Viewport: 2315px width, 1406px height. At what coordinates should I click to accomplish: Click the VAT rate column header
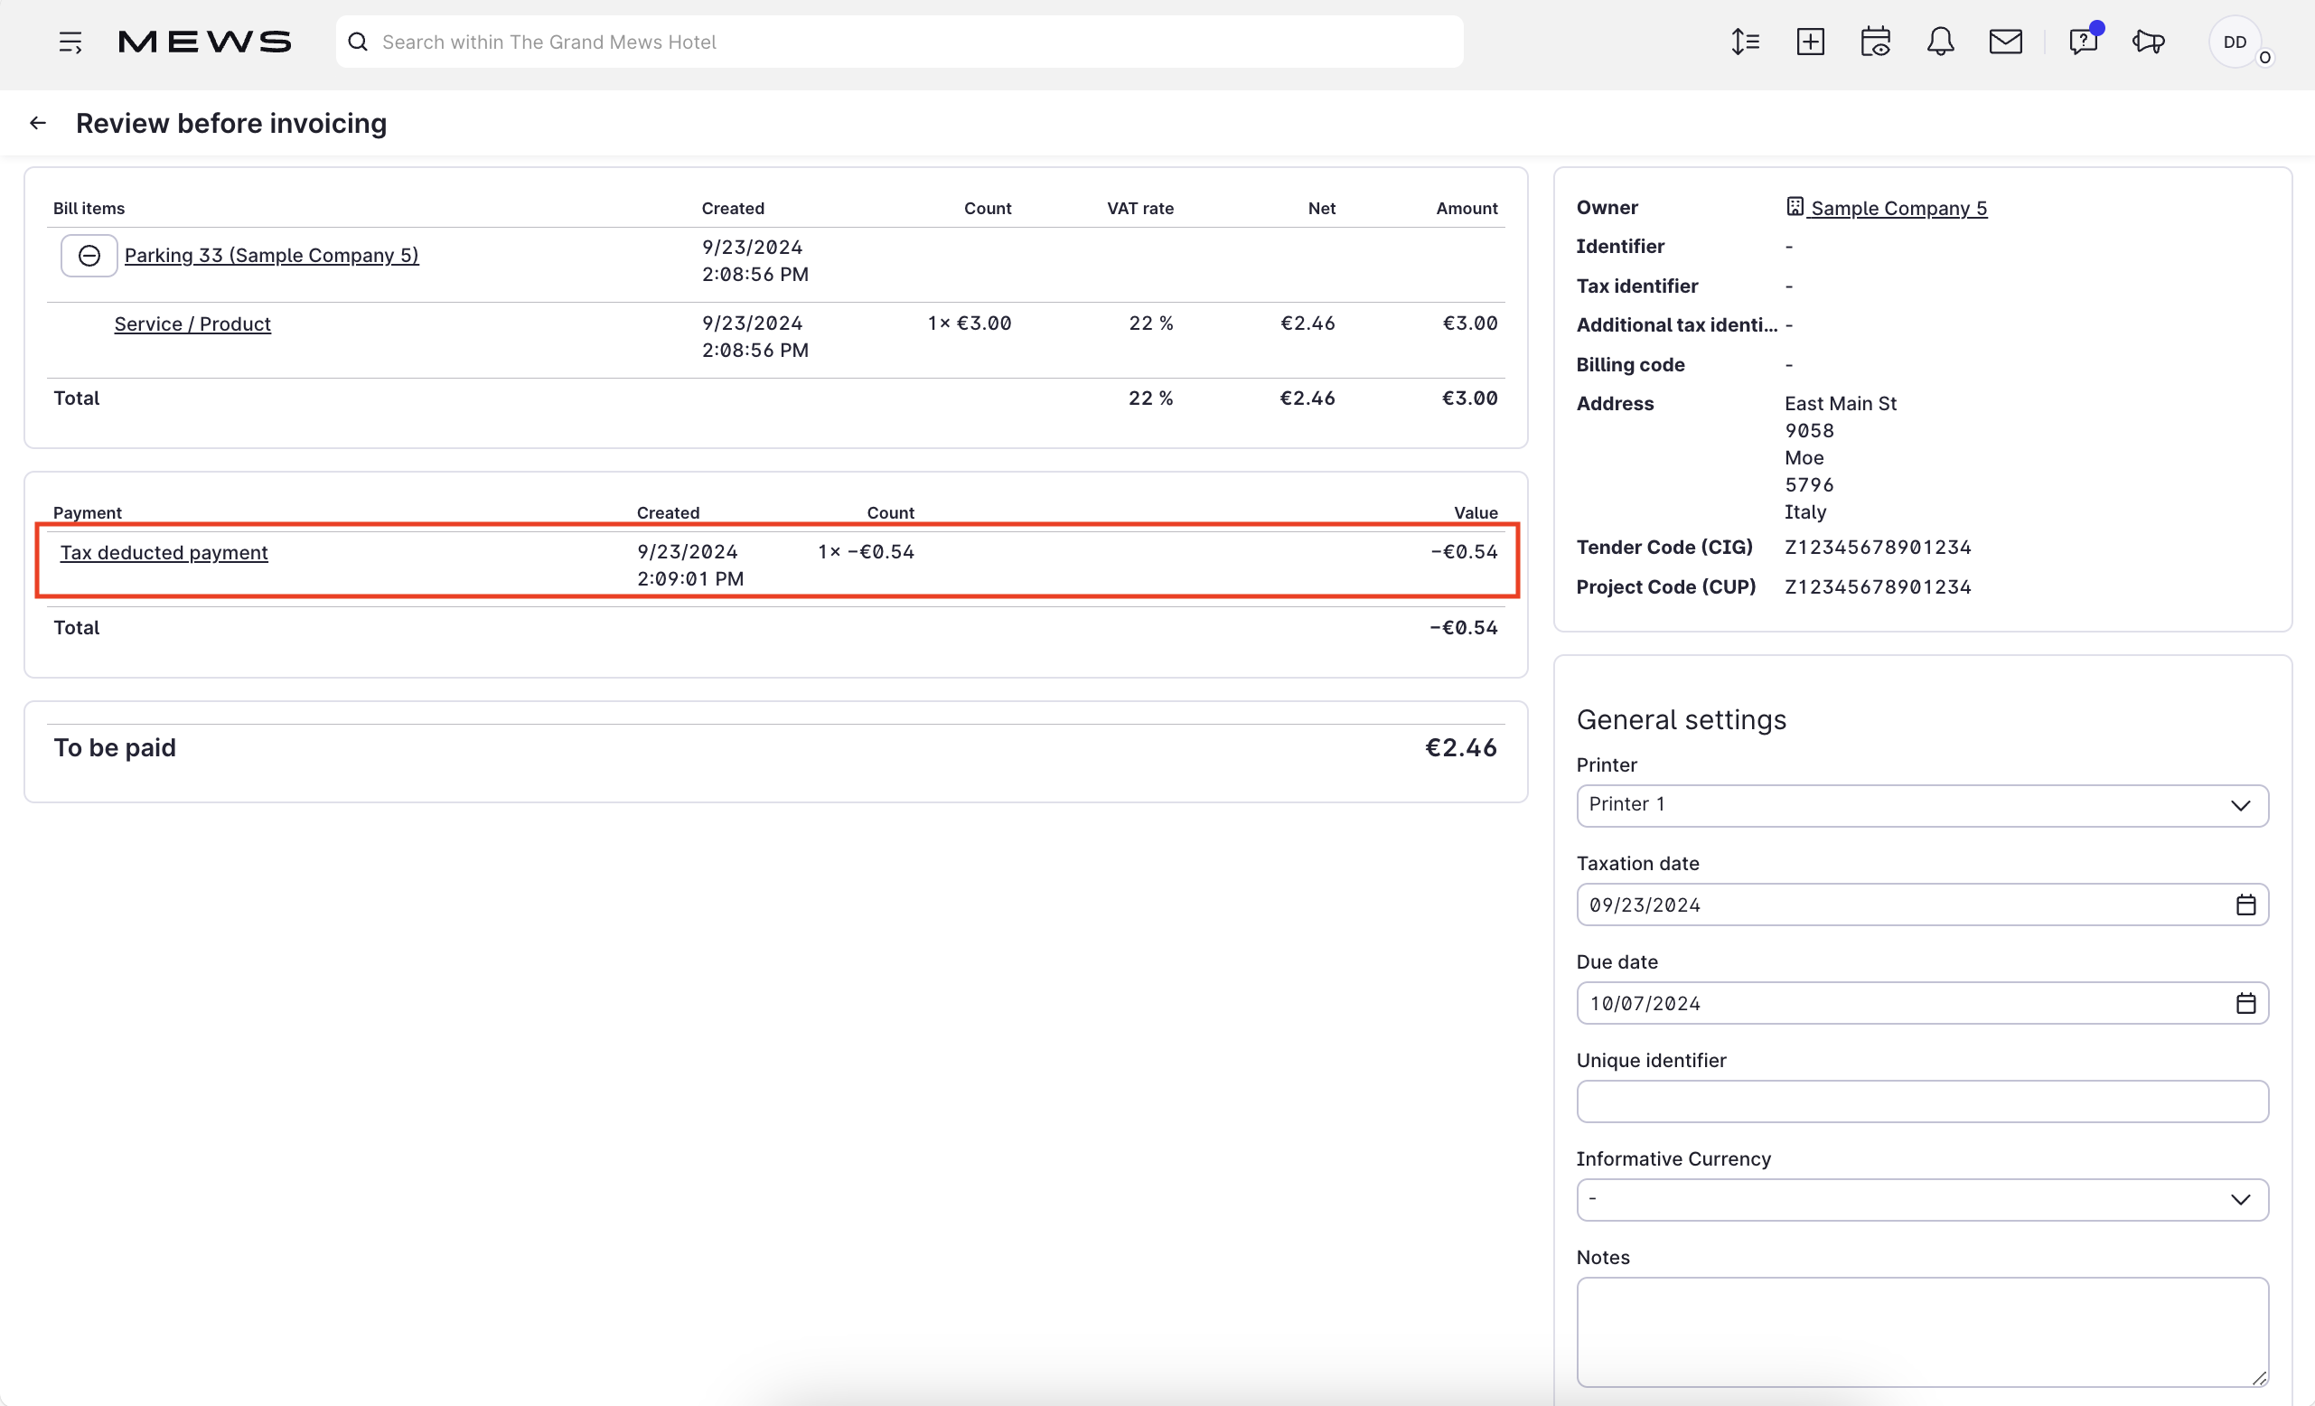pos(1140,209)
